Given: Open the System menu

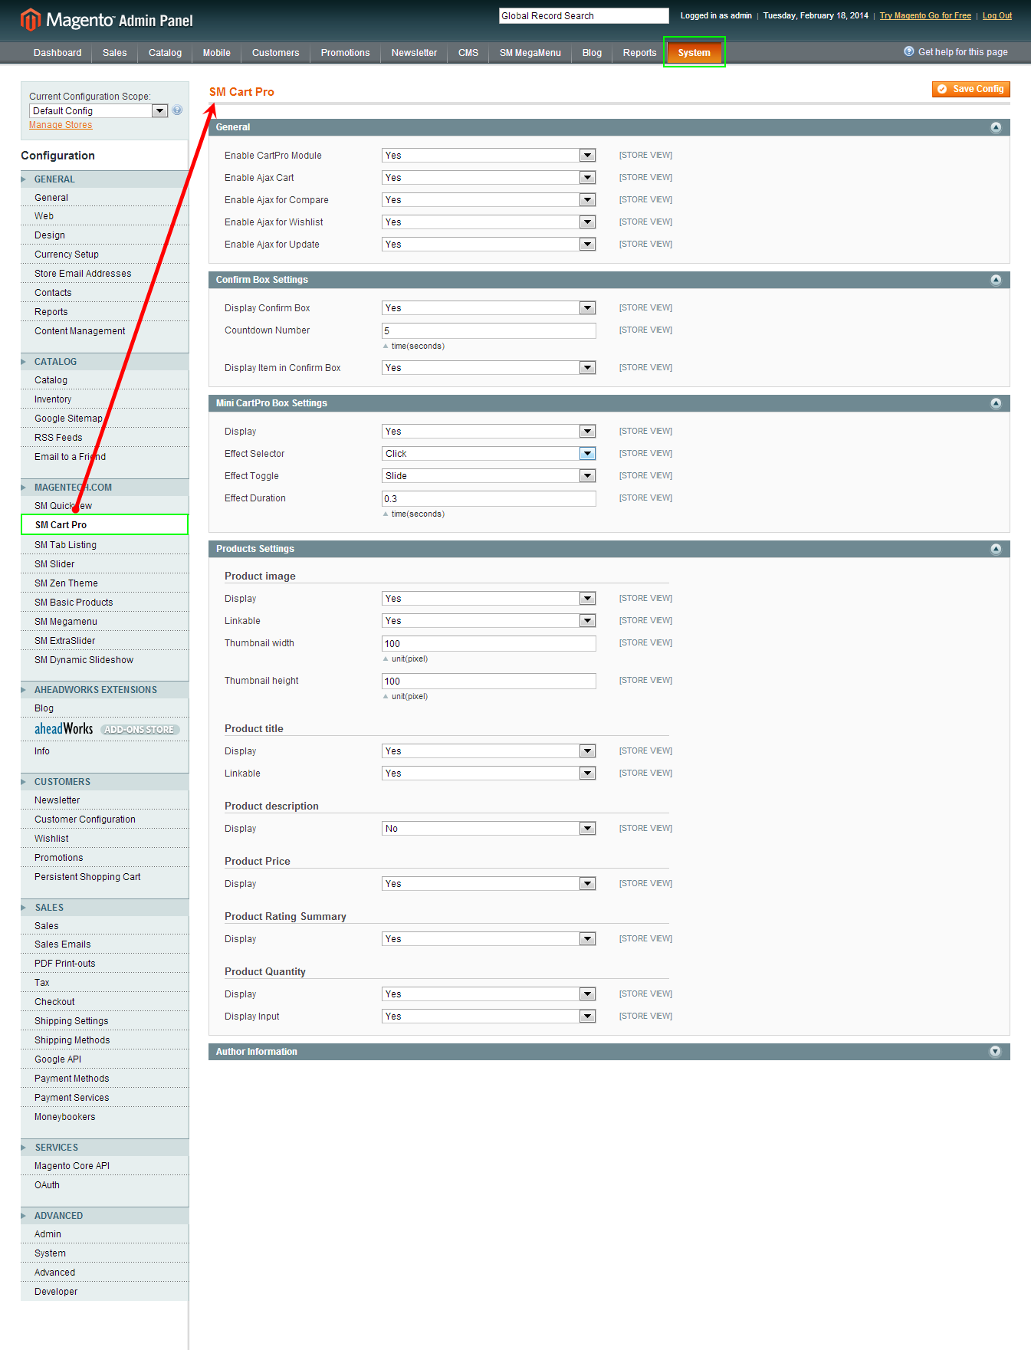Looking at the screenshot, I should [x=694, y=53].
